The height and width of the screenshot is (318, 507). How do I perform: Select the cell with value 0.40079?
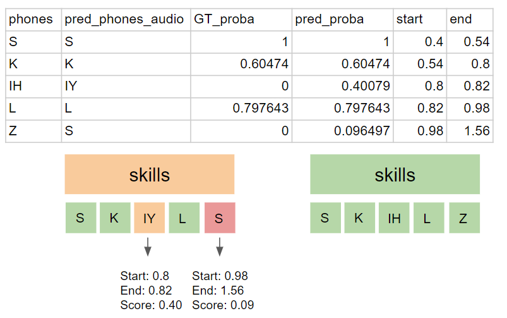(x=342, y=87)
